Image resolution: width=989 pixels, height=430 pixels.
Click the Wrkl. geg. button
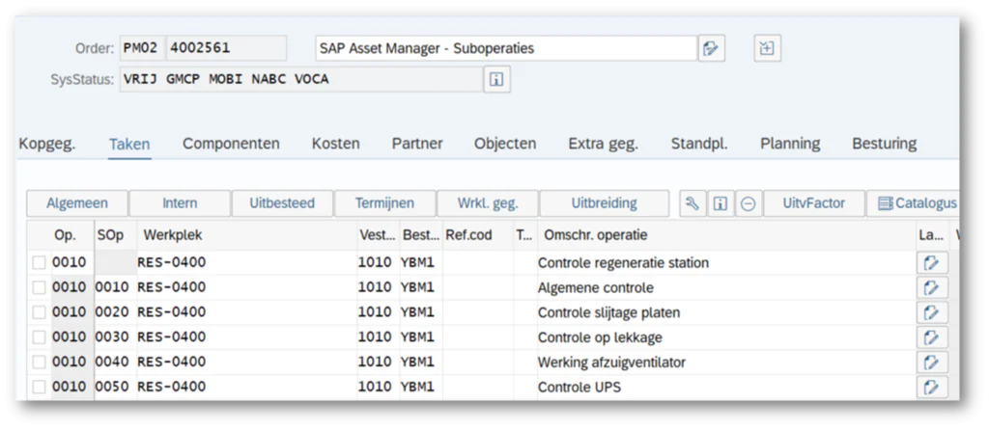[x=488, y=203]
